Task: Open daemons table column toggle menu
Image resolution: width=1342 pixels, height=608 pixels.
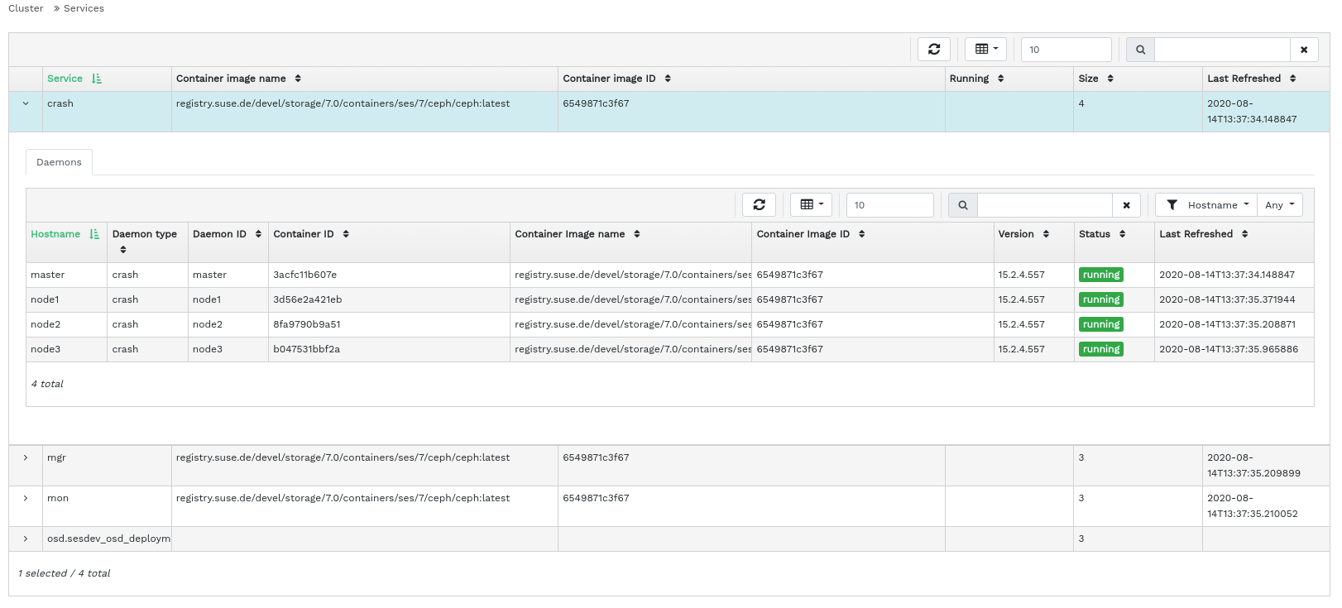Action: pyautogui.click(x=811, y=205)
